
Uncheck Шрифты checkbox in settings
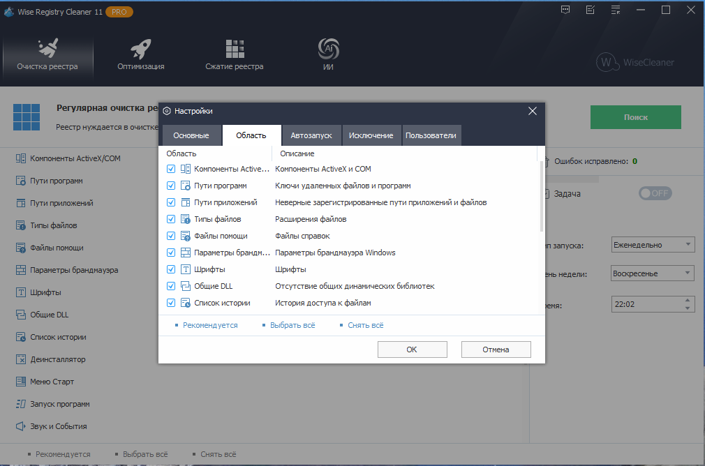click(171, 269)
